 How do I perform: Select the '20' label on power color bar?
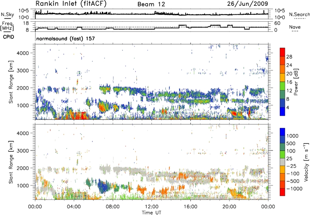click(x=289, y=74)
